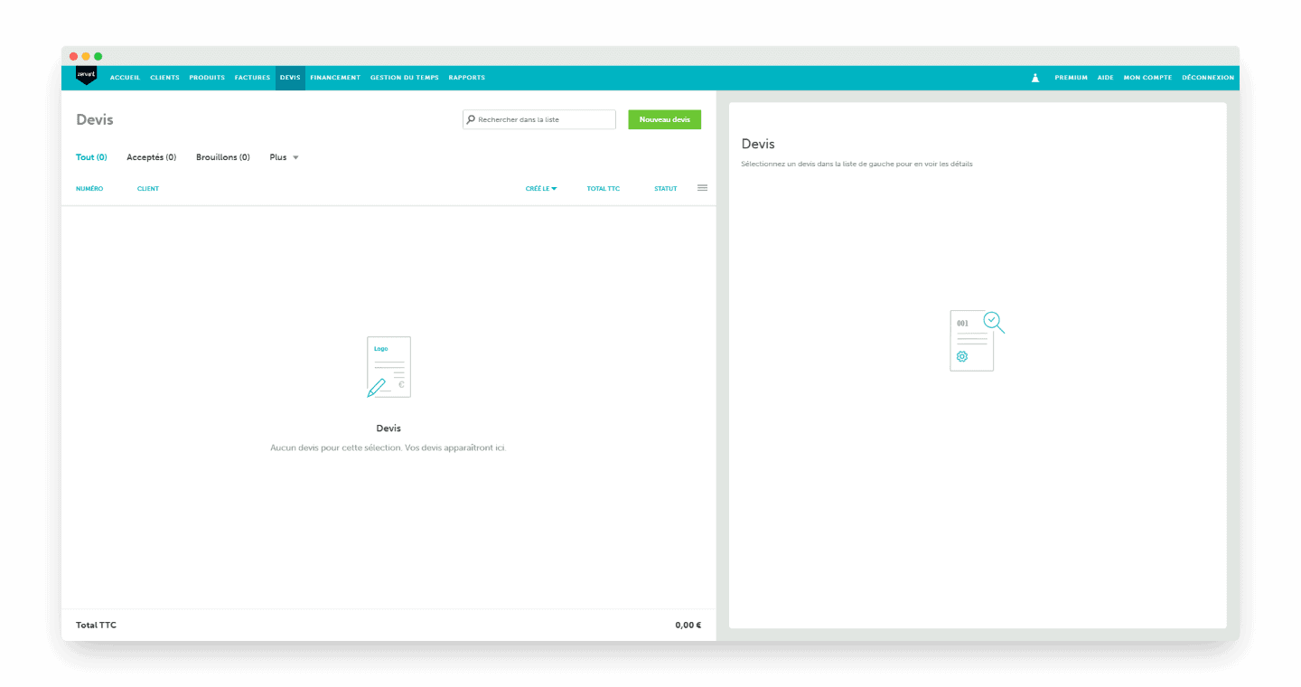Open the column settings list icon

(702, 188)
